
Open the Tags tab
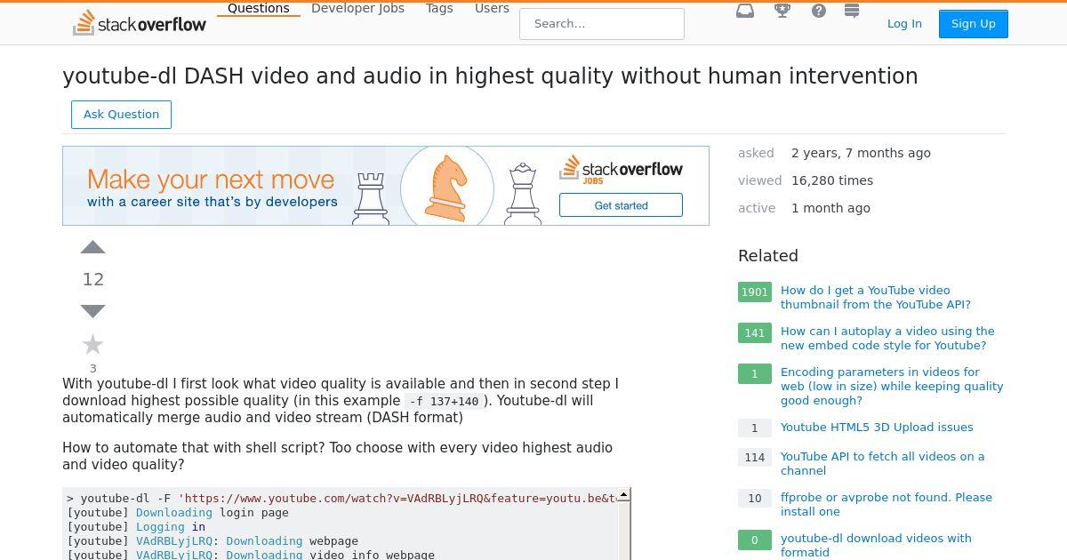[x=439, y=8]
